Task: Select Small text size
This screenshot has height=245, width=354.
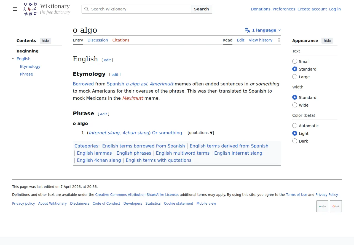Action: click(x=295, y=62)
